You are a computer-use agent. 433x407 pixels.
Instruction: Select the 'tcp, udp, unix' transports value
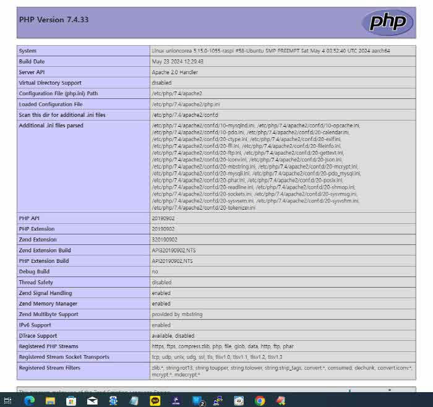pos(217,357)
